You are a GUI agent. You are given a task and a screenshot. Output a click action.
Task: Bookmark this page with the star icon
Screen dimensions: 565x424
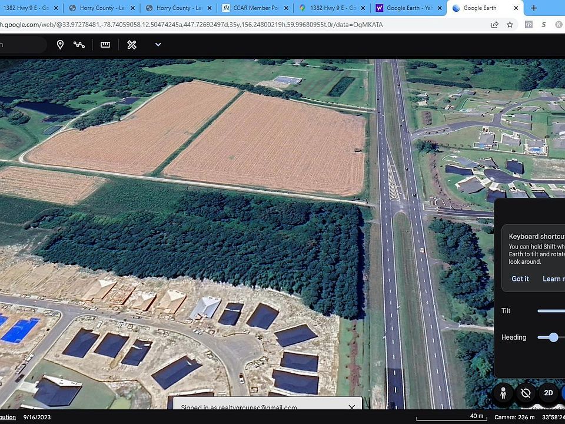tap(510, 25)
